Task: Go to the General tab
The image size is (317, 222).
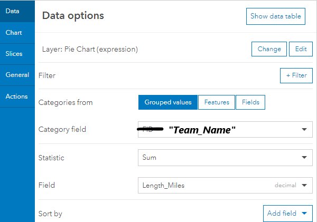Action: click(x=17, y=75)
